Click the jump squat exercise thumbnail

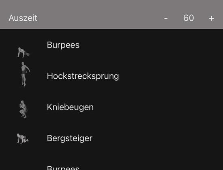point(25,74)
